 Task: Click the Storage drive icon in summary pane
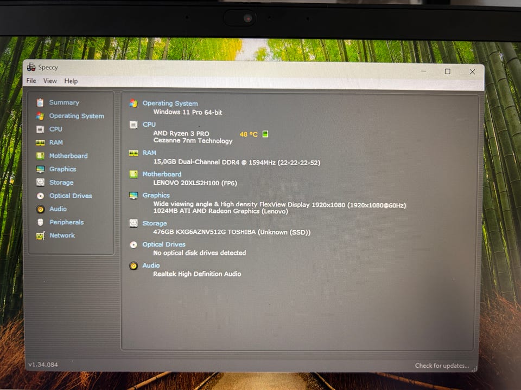pyautogui.click(x=134, y=223)
